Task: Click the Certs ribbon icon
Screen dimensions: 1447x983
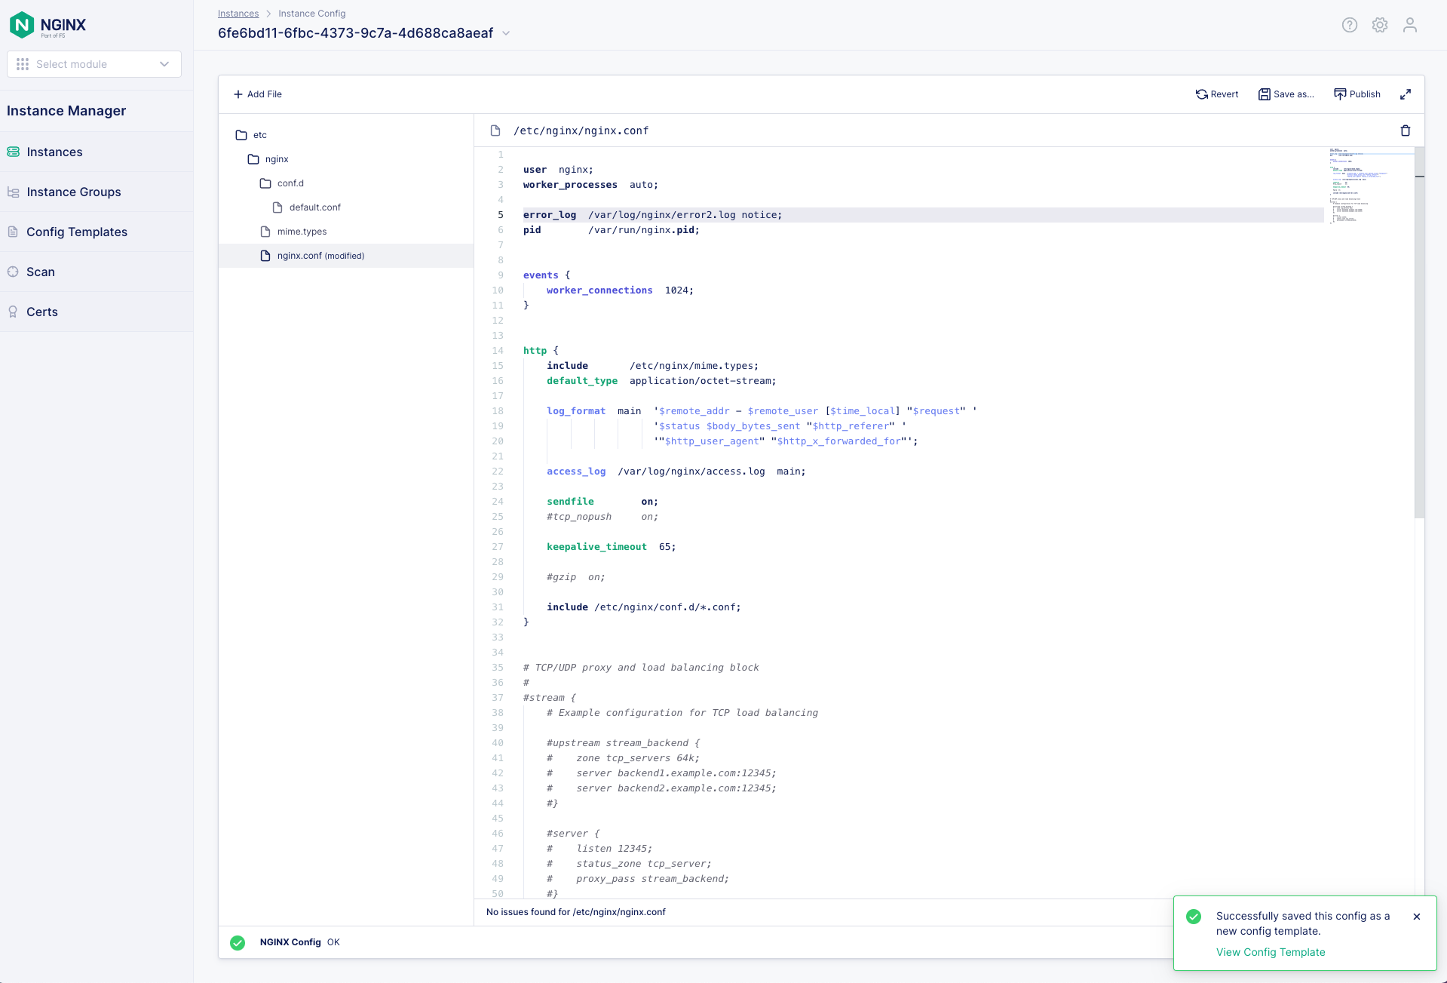Action: pos(13,312)
